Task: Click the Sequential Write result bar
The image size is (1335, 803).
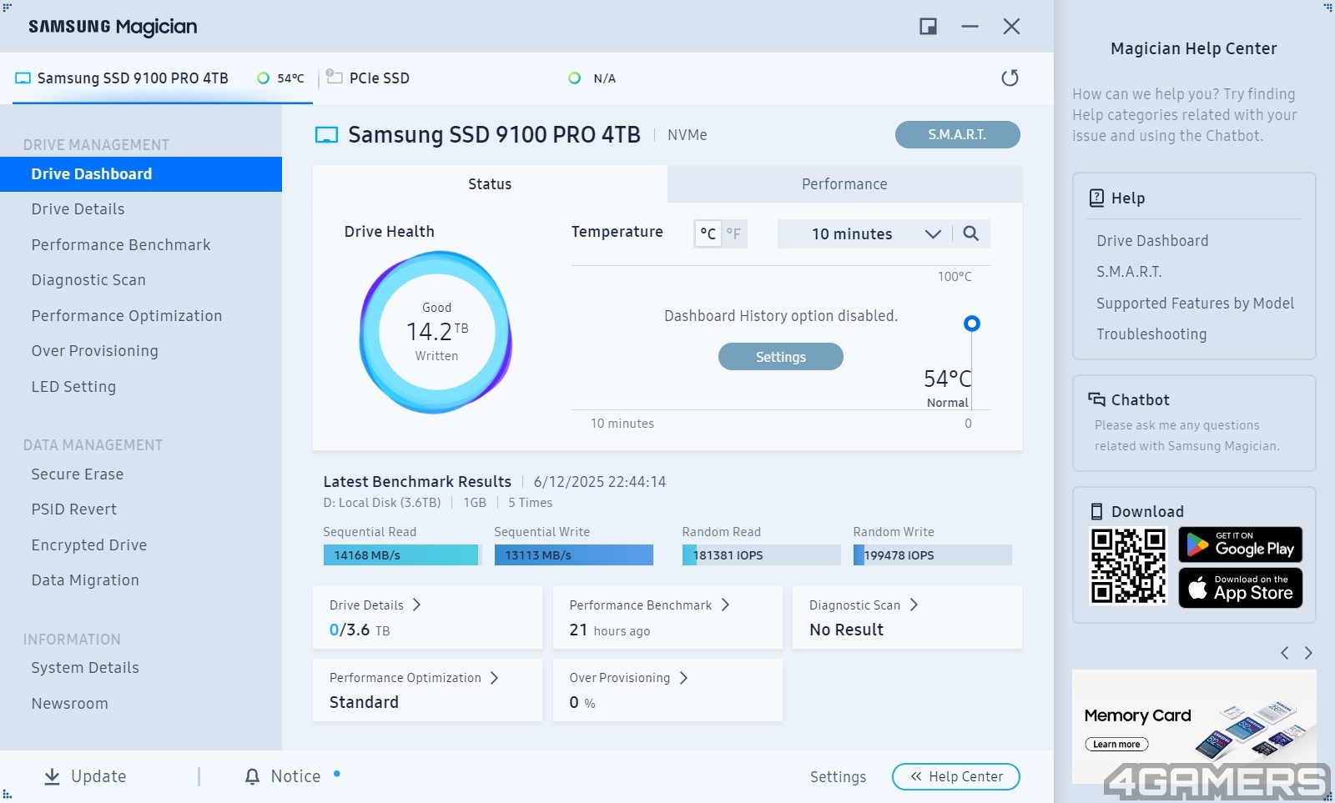Action: [x=574, y=555]
